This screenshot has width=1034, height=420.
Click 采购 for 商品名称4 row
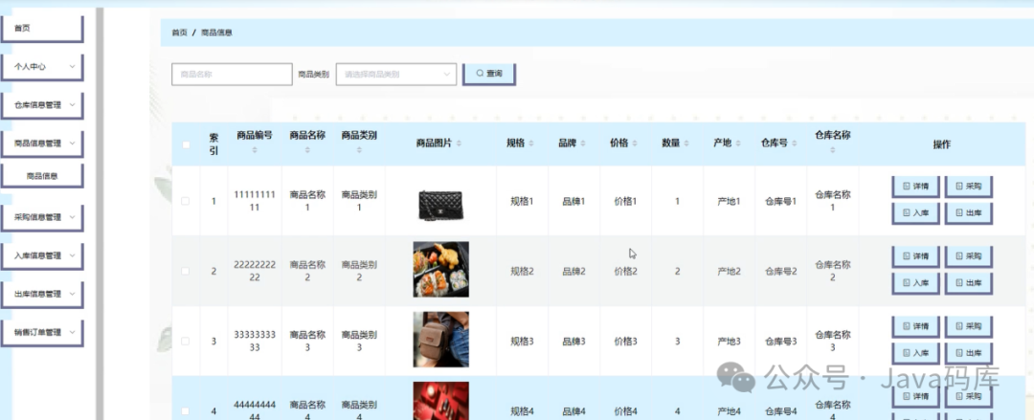(969, 396)
